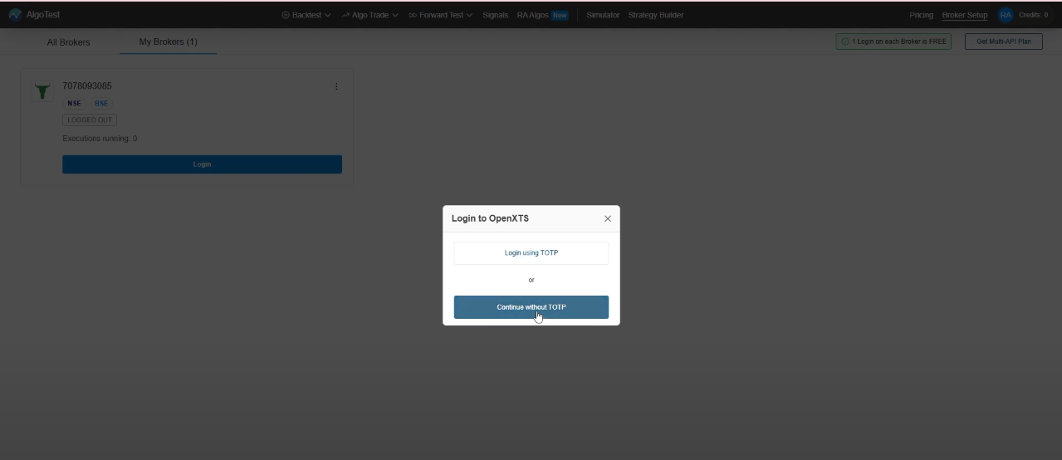Click the broker logo on the card
The height and width of the screenshot is (460, 1062).
[x=42, y=91]
